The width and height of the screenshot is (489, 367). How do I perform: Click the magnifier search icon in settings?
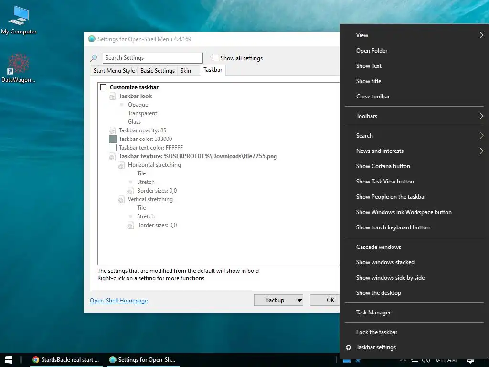coord(94,58)
